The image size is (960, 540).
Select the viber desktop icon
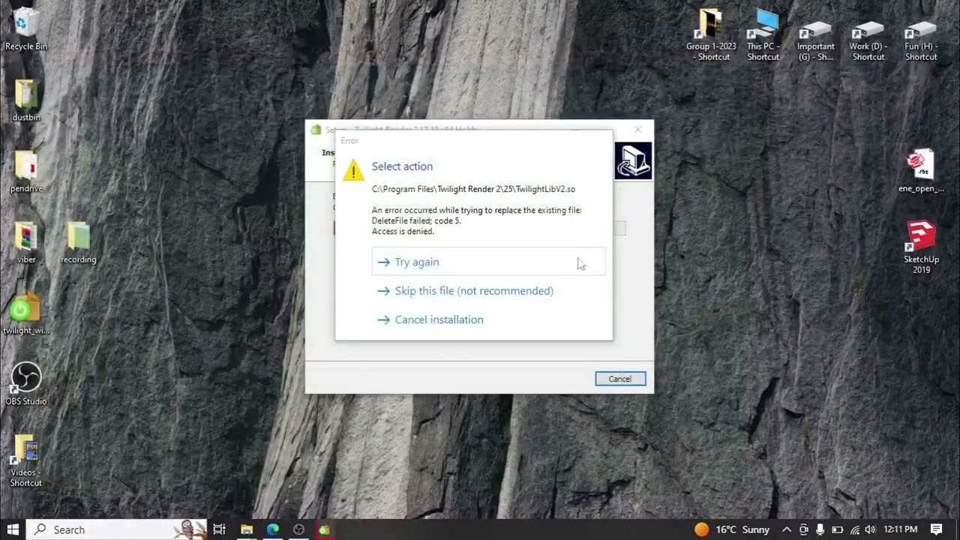pyautogui.click(x=25, y=242)
